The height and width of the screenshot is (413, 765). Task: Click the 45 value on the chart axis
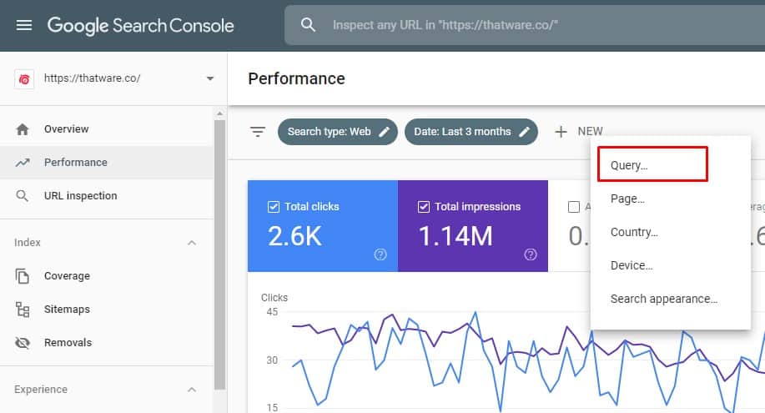click(272, 312)
